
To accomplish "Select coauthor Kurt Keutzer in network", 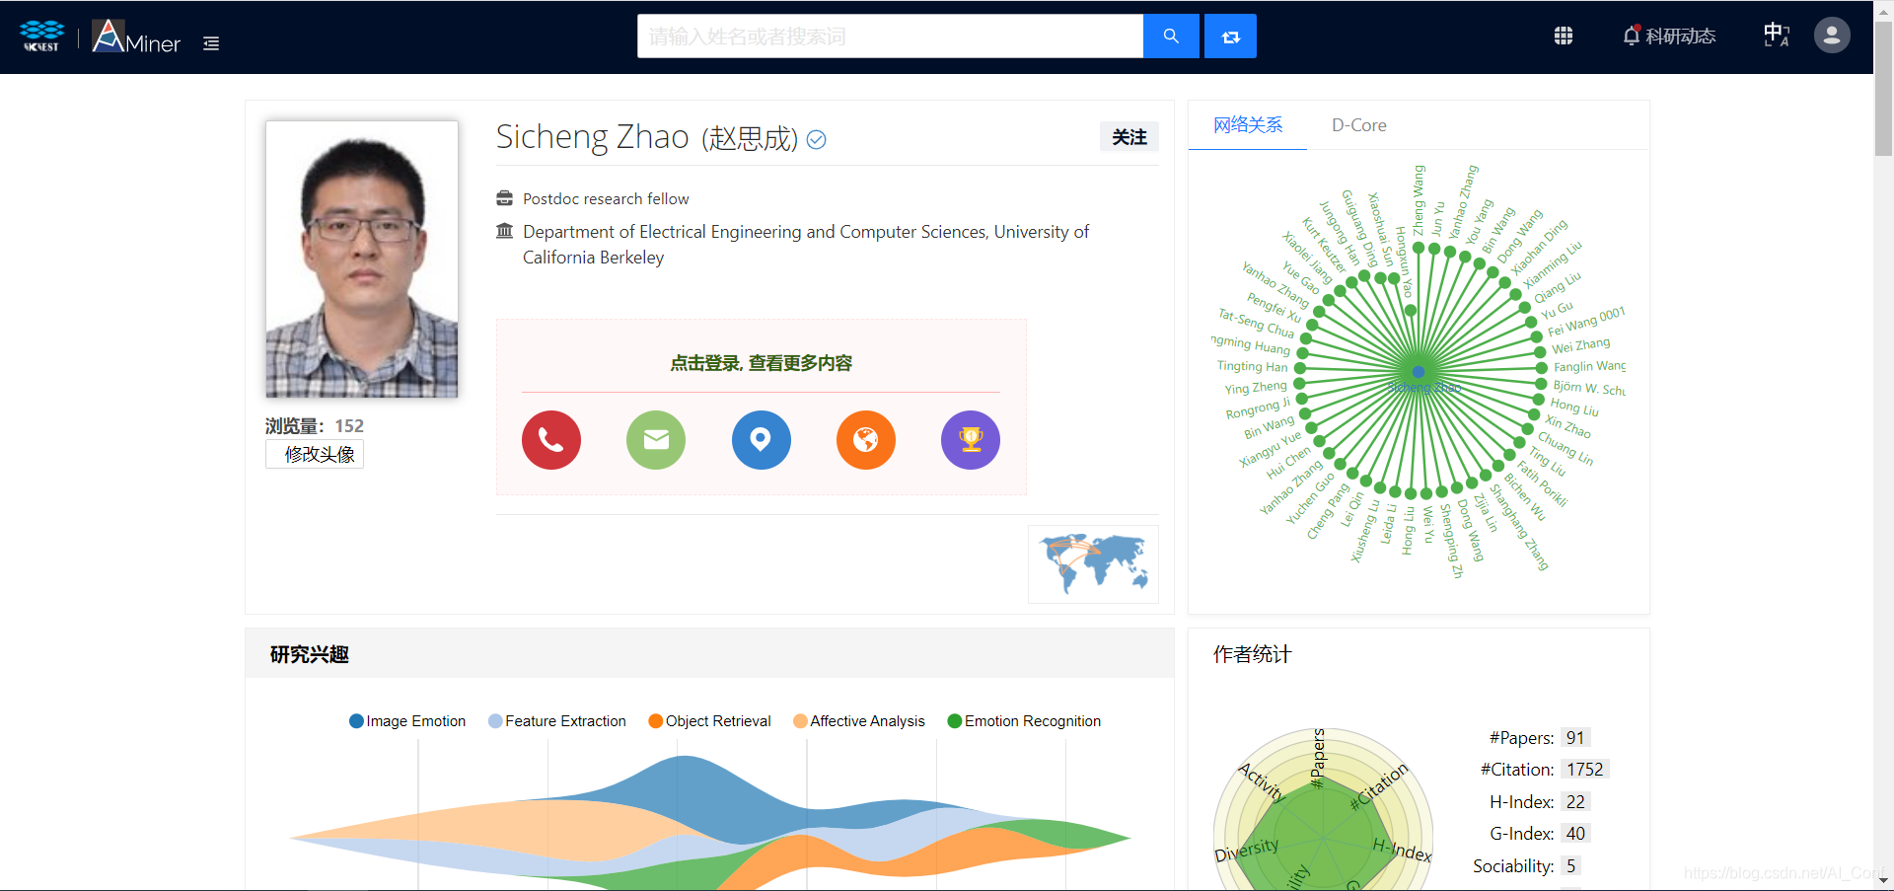I will click(x=1323, y=245).
